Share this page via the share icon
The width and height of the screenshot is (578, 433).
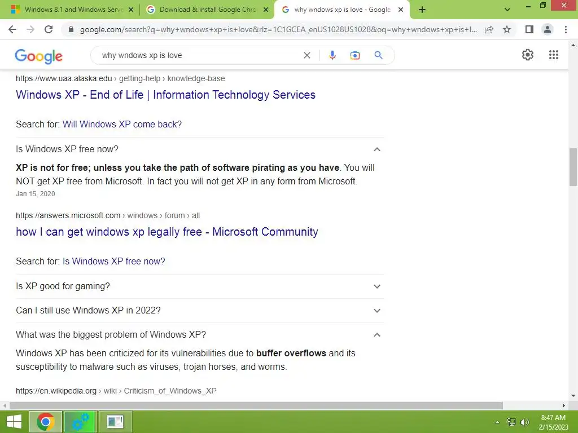tap(489, 29)
